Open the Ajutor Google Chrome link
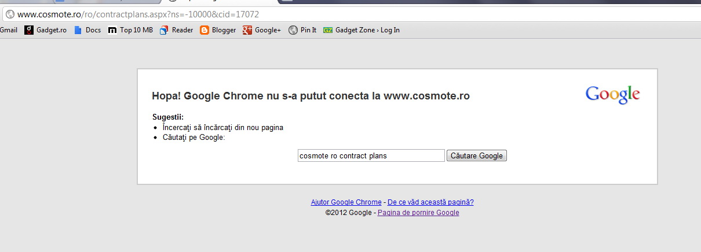701x252 pixels. coord(346,202)
